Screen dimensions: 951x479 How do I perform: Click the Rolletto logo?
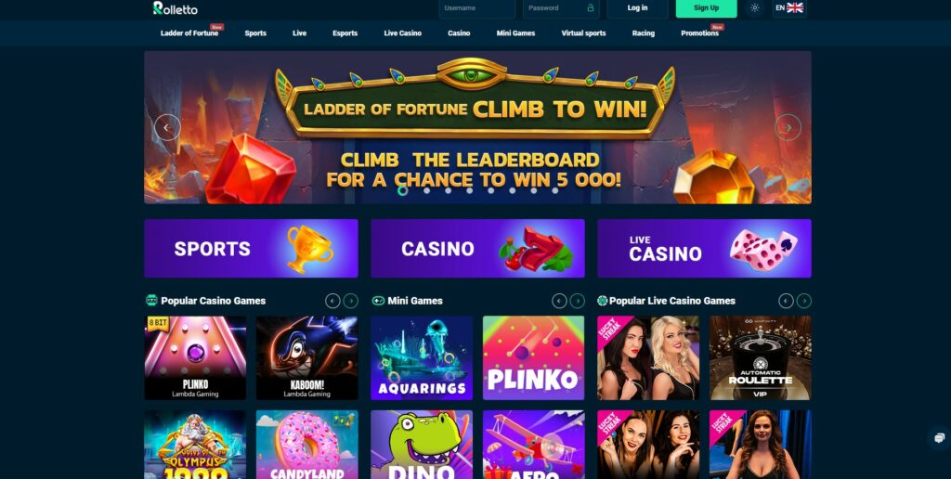pyautogui.click(x=176, y=7)
